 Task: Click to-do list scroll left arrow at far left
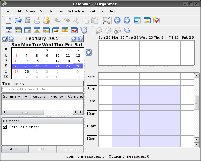[x=4, y=112]
